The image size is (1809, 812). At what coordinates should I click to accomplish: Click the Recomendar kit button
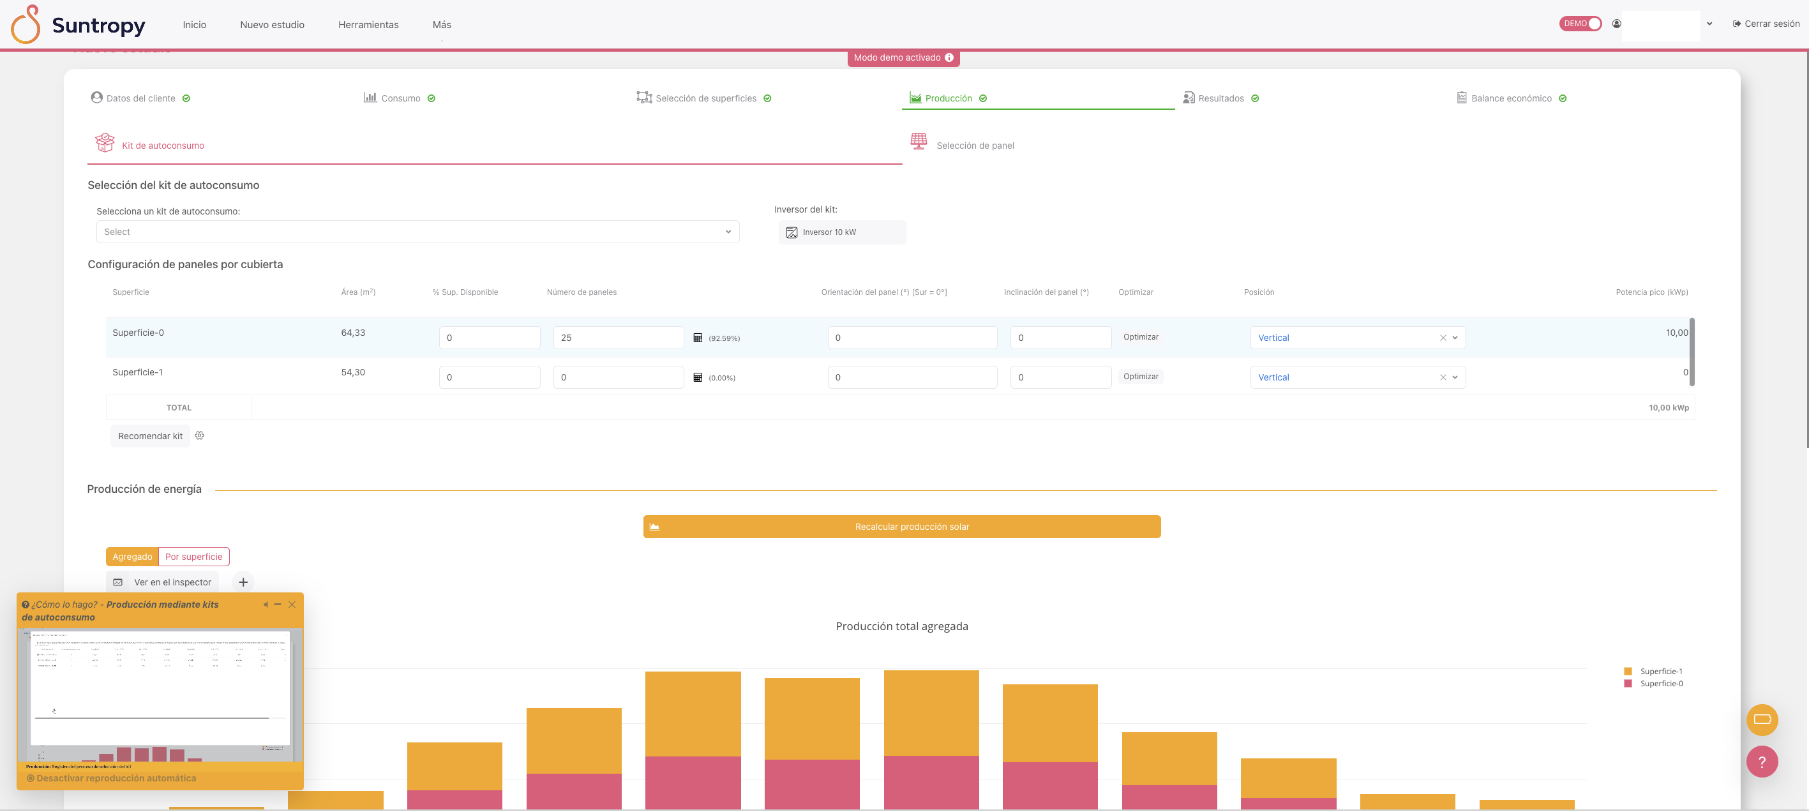pyautogui.click(x=150, y=436)
